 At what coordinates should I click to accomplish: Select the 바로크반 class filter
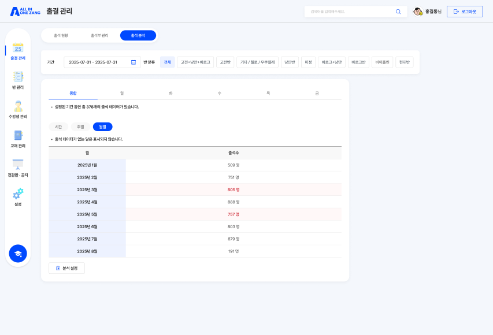[x=358, y=62]
